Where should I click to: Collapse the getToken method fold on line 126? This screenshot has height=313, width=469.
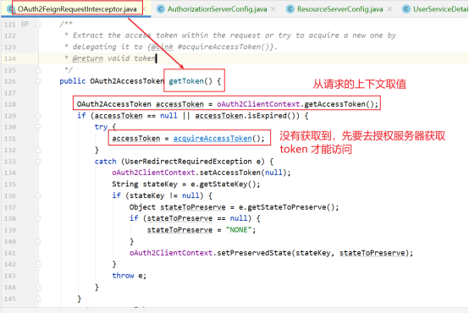[38, 81]
